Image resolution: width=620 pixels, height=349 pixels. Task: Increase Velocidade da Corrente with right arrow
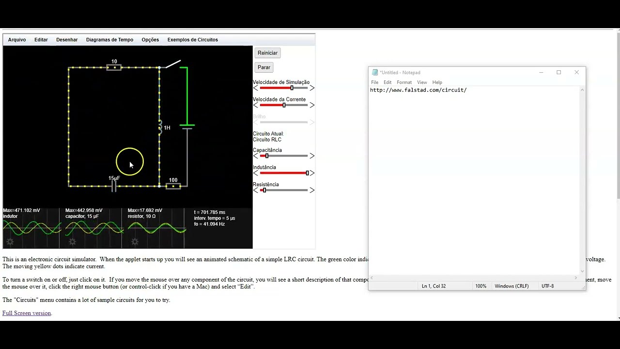coord(312,105)
